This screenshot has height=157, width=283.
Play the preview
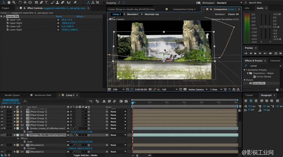coord(256,53)
